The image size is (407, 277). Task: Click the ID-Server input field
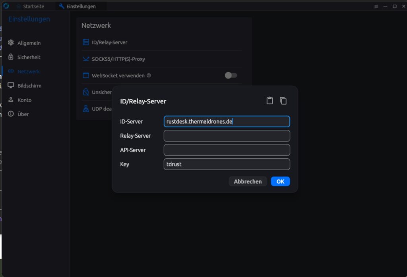coord(227,121)
